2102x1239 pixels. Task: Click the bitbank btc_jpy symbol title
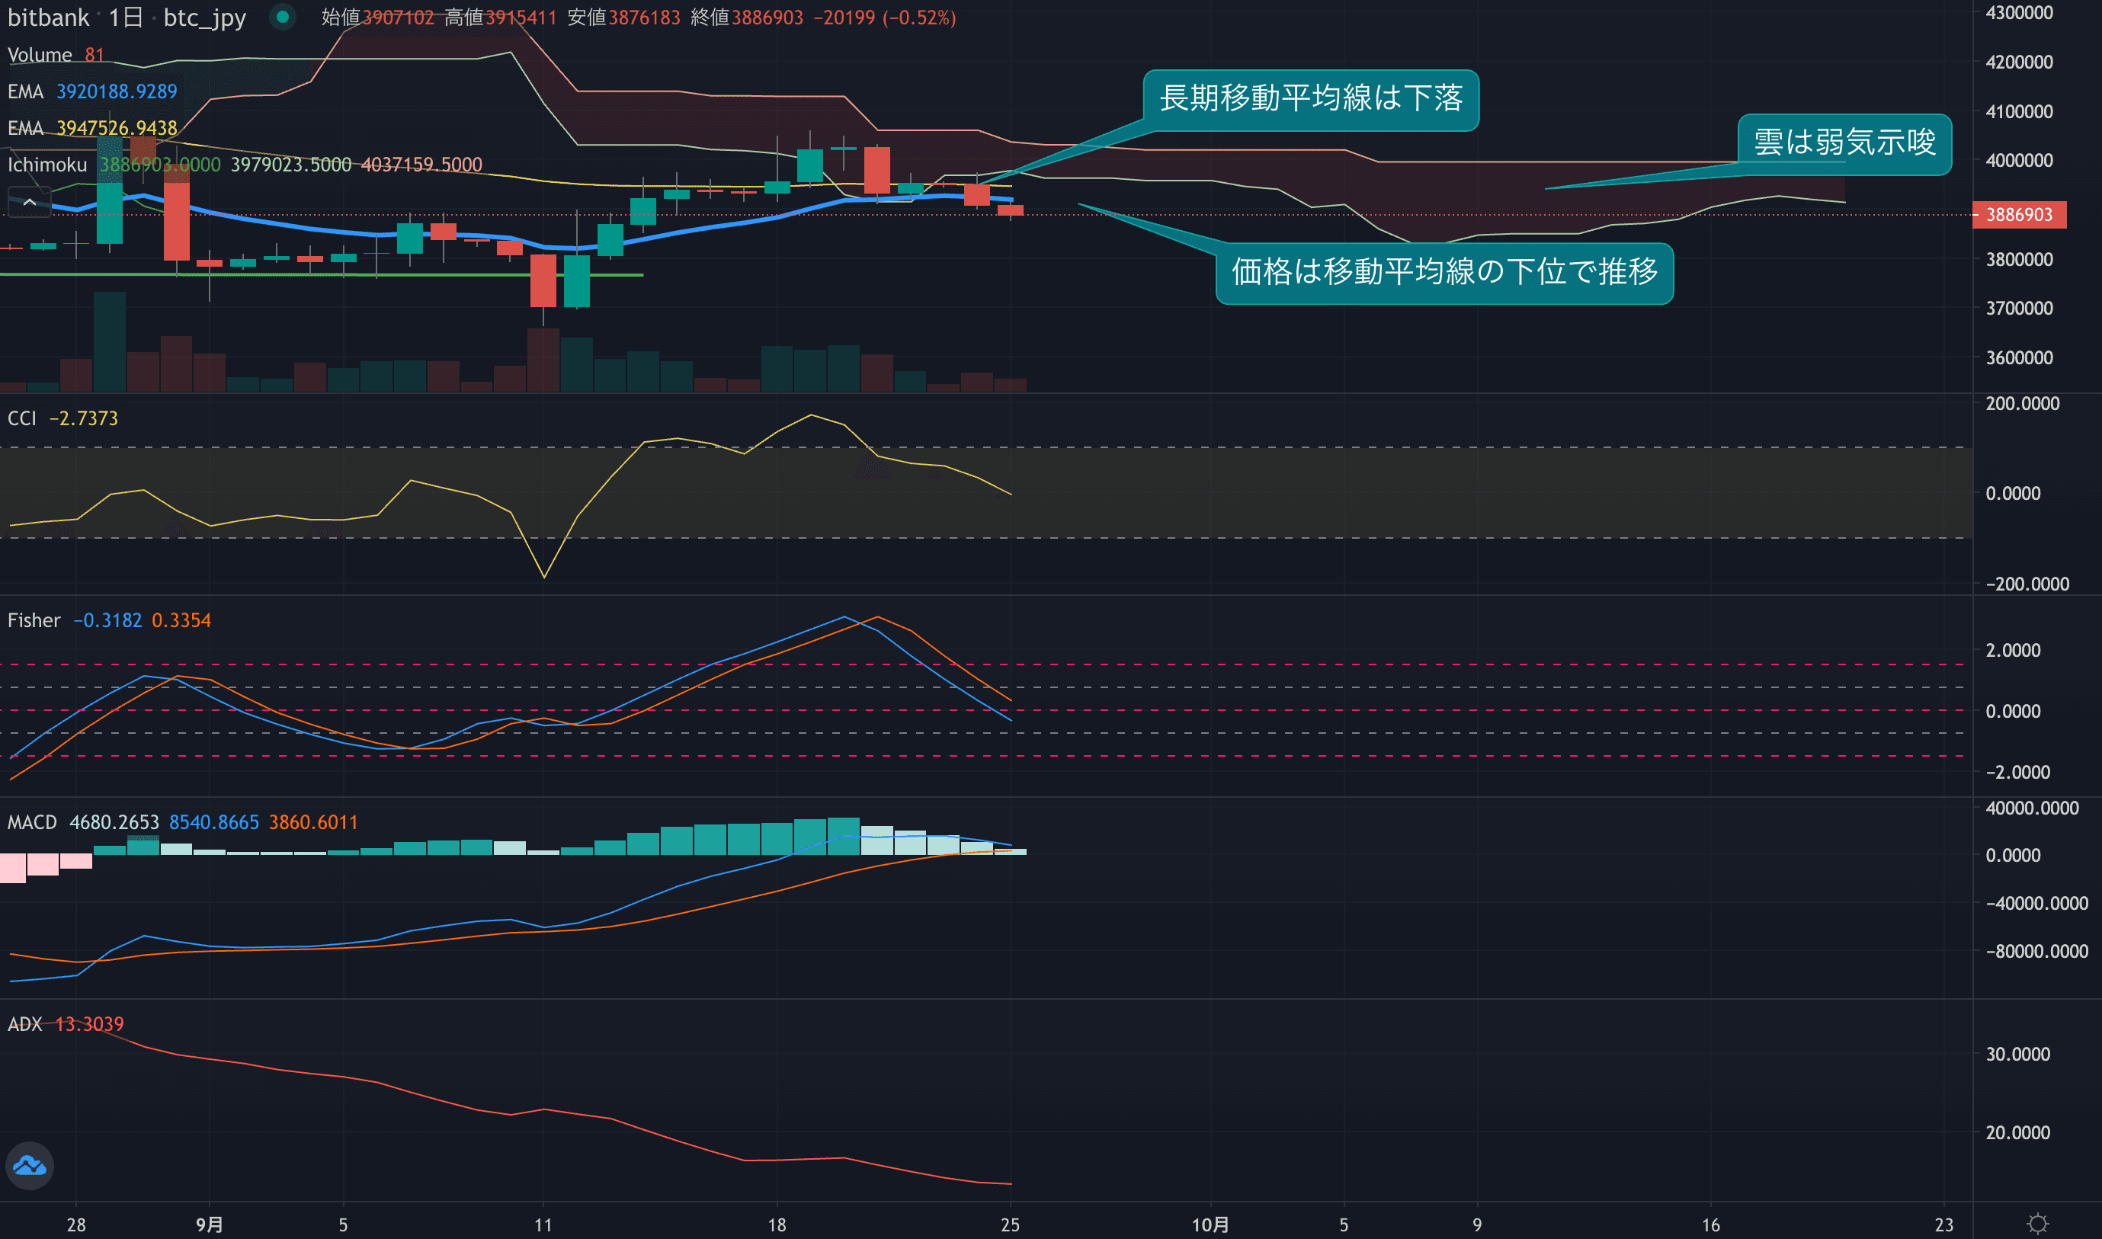pyautogui.click(x=49, y=18)
